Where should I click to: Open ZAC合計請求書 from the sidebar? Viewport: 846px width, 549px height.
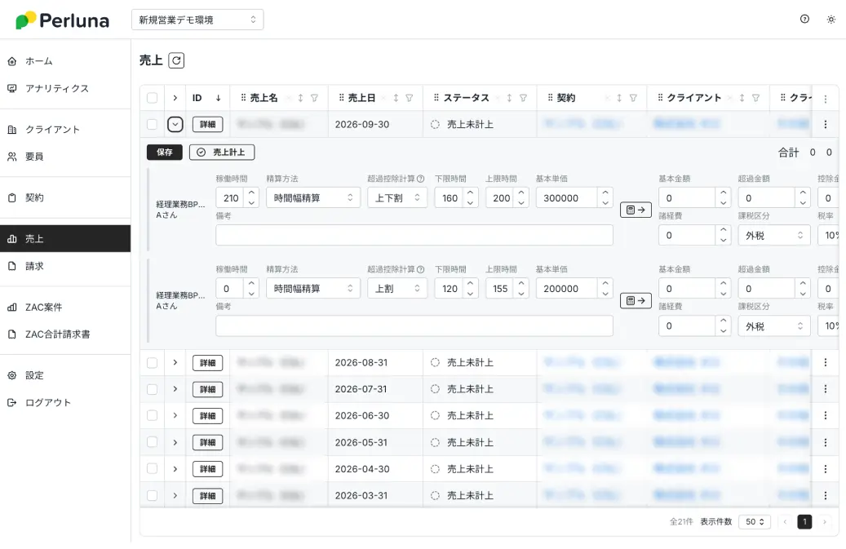pos(57,334)
